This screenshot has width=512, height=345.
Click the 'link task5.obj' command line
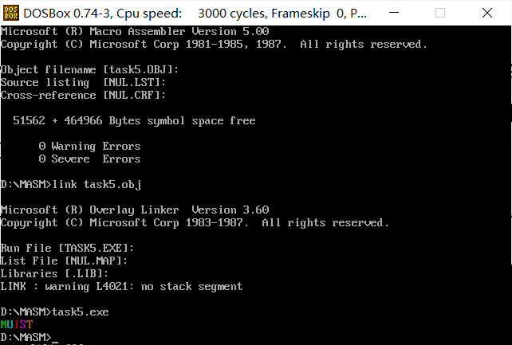tap(70, 184)
